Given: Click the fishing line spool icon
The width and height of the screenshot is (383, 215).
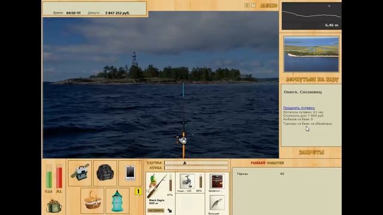Looking at the screenshot, I should (x=217, y=182).
